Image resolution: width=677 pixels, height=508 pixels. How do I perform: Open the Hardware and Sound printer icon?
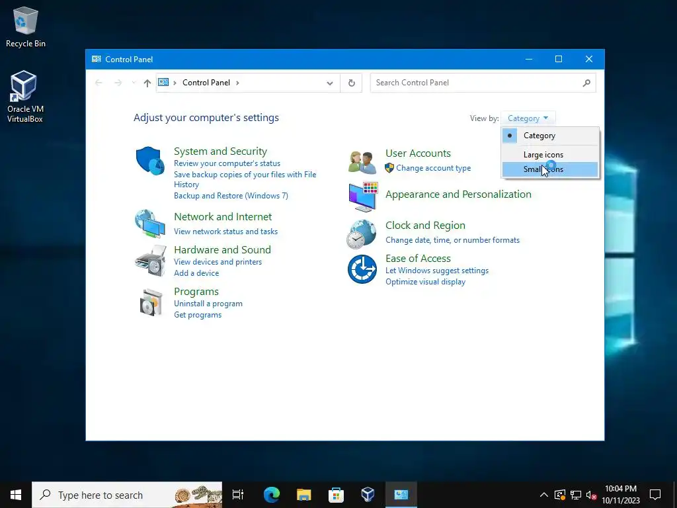(150, 261)
